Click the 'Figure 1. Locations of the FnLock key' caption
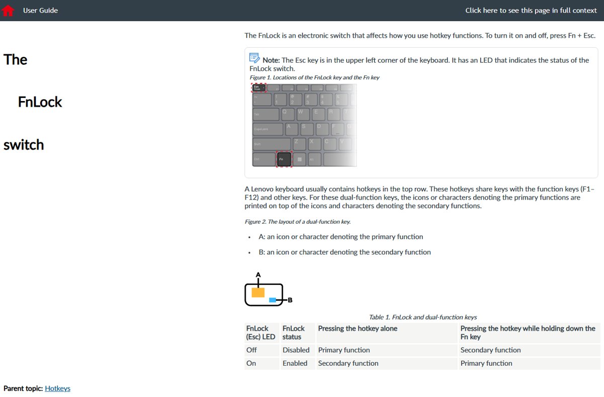604x397 pixels. 315,77
